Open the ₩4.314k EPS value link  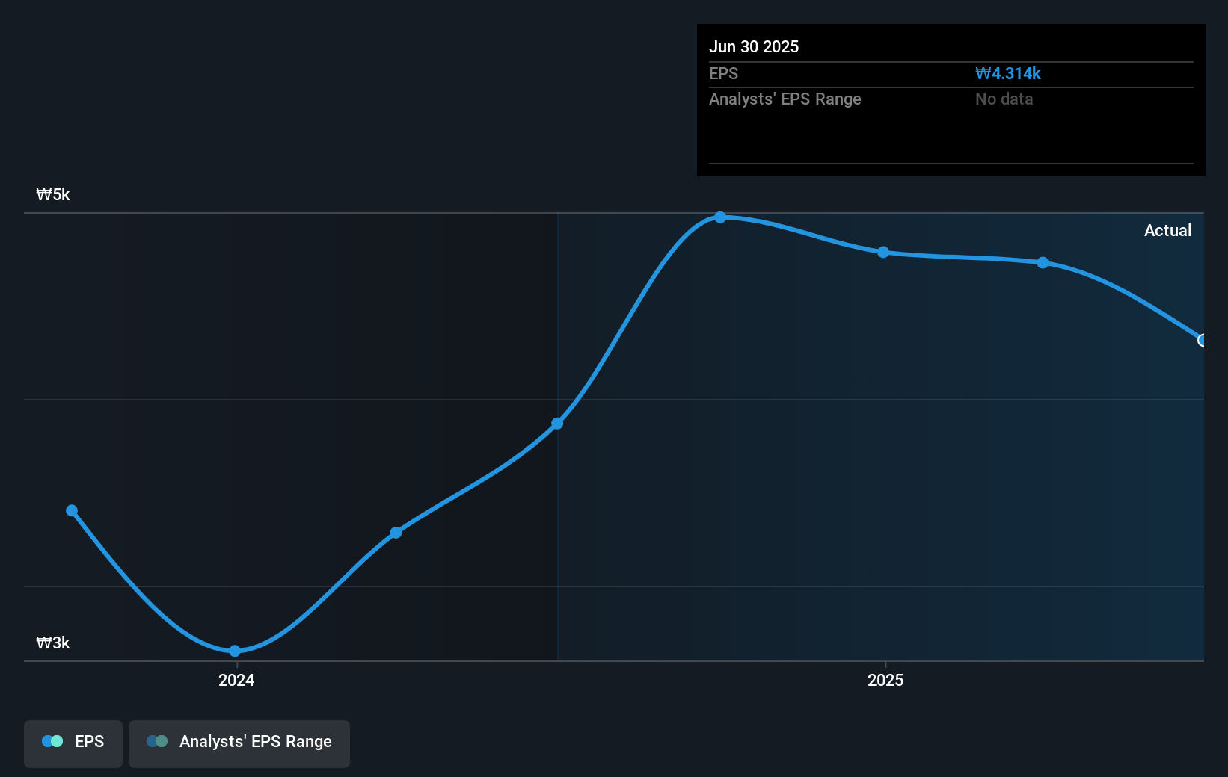(x=1009, y=73)
